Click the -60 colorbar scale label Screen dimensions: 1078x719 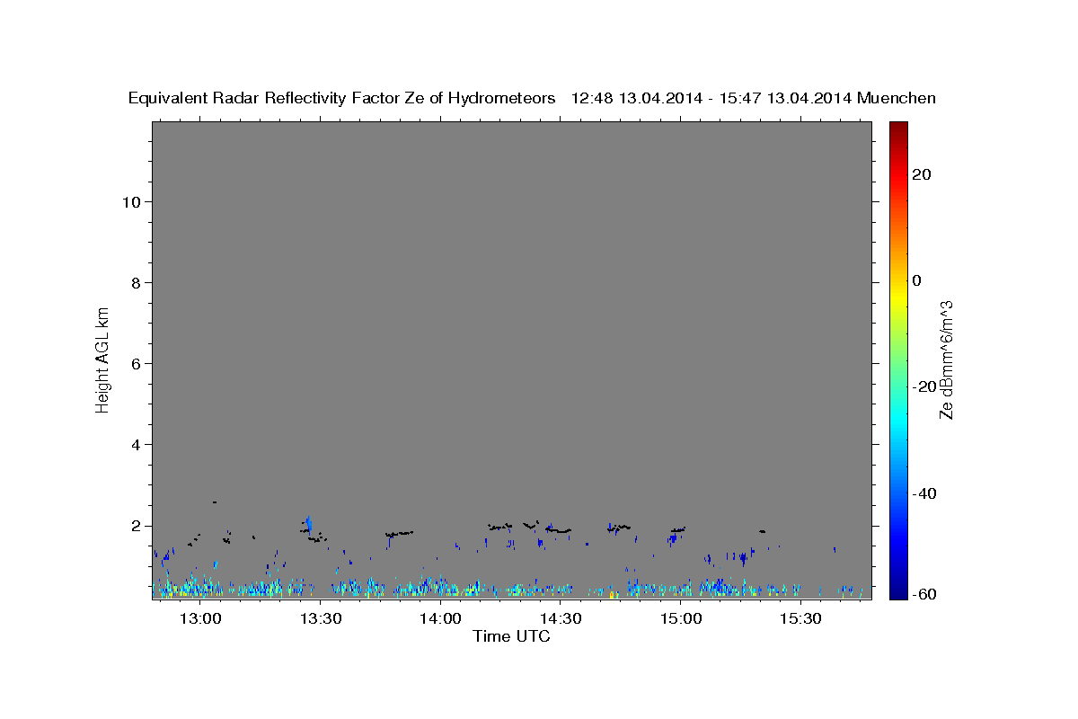point(923,594)
